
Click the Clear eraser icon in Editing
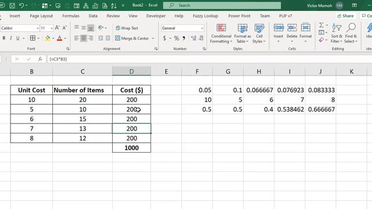(x=321, y=40)
